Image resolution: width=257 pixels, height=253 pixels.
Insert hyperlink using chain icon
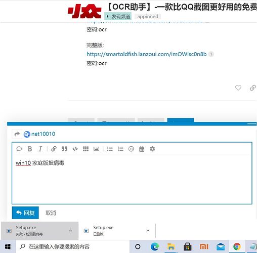pyautogui.click(x=54, y=149)
